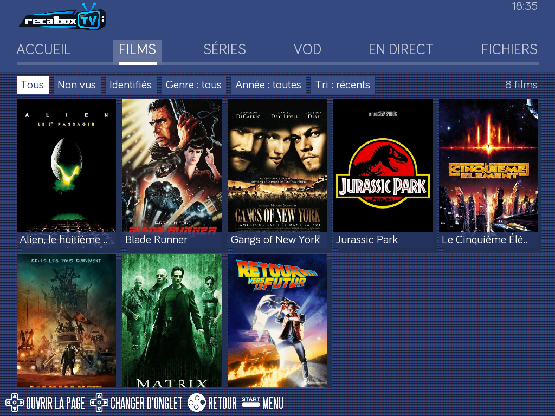Click the 18:35 clock
Image resolution: width=555 pixels, height=416 pixels.
point(525,6)
